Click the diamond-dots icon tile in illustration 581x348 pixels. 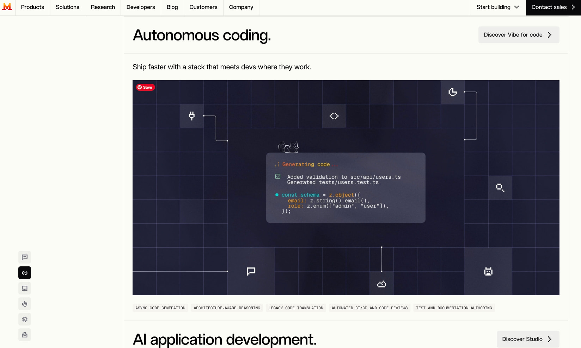tap(334, 116)
